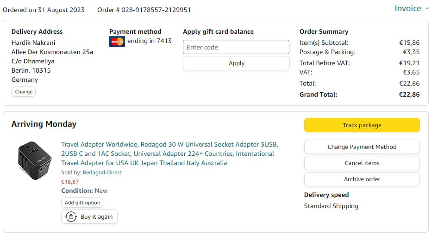Click the Add gift option button

82,203
